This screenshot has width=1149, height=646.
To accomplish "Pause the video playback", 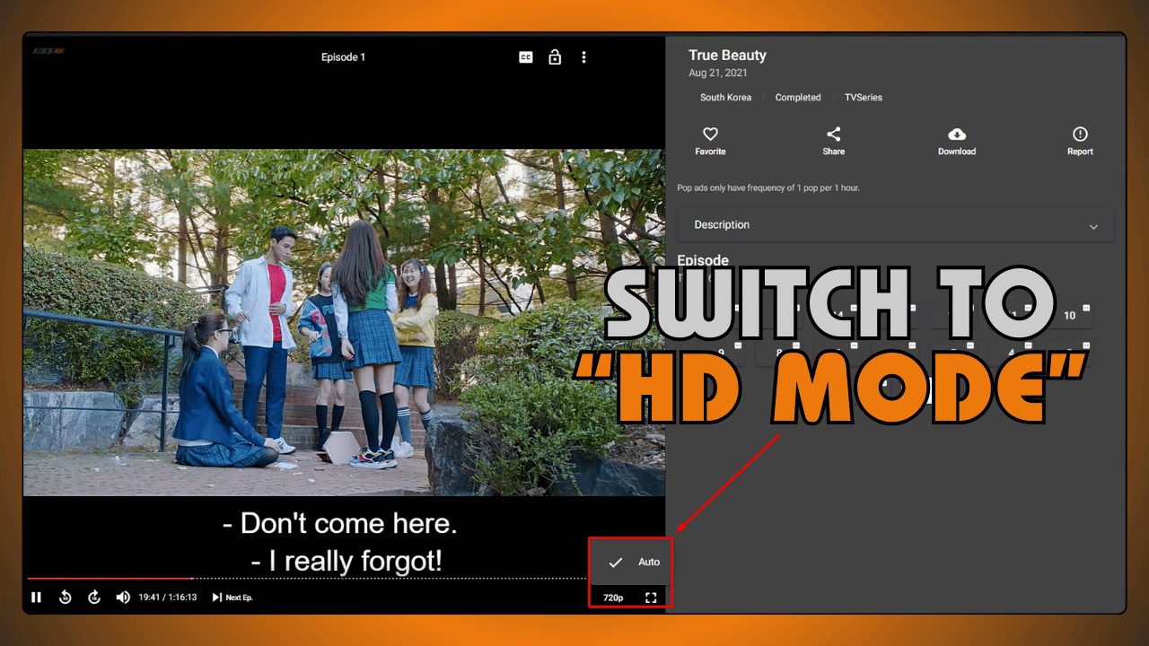I will click(36, 598).
